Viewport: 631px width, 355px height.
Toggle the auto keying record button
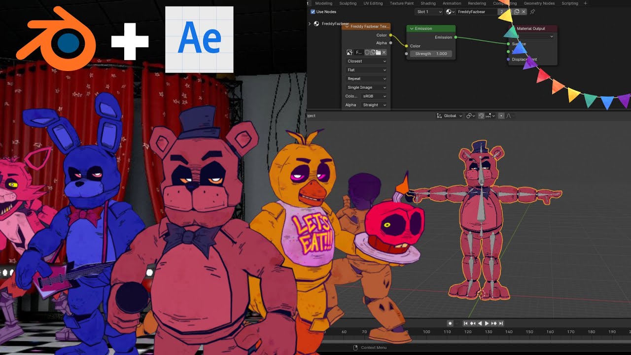click(x=450, y=323)
